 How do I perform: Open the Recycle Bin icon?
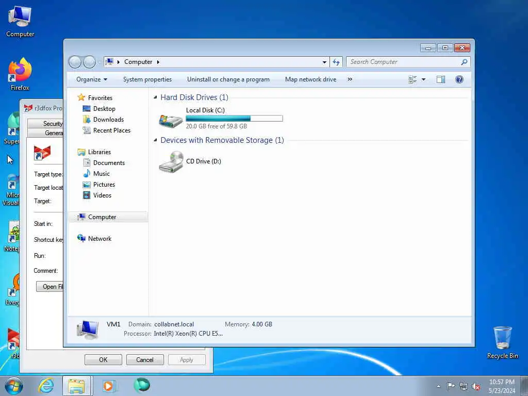coord(502,342)
